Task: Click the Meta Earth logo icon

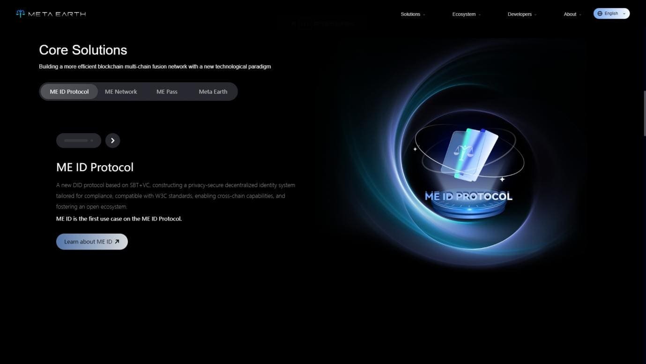Action: (x=20, y=14)
